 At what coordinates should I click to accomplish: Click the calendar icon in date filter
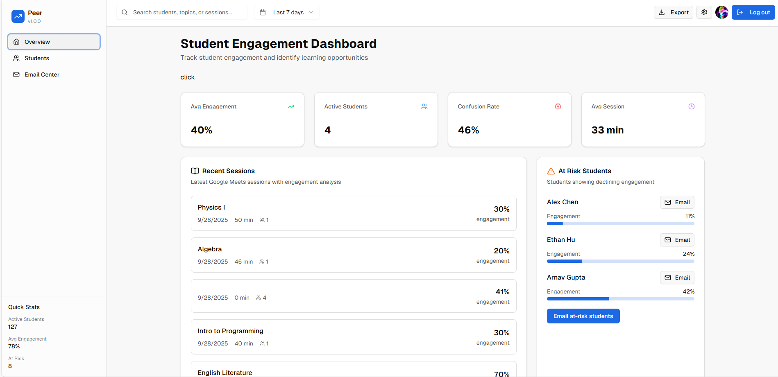coord(263,12)
